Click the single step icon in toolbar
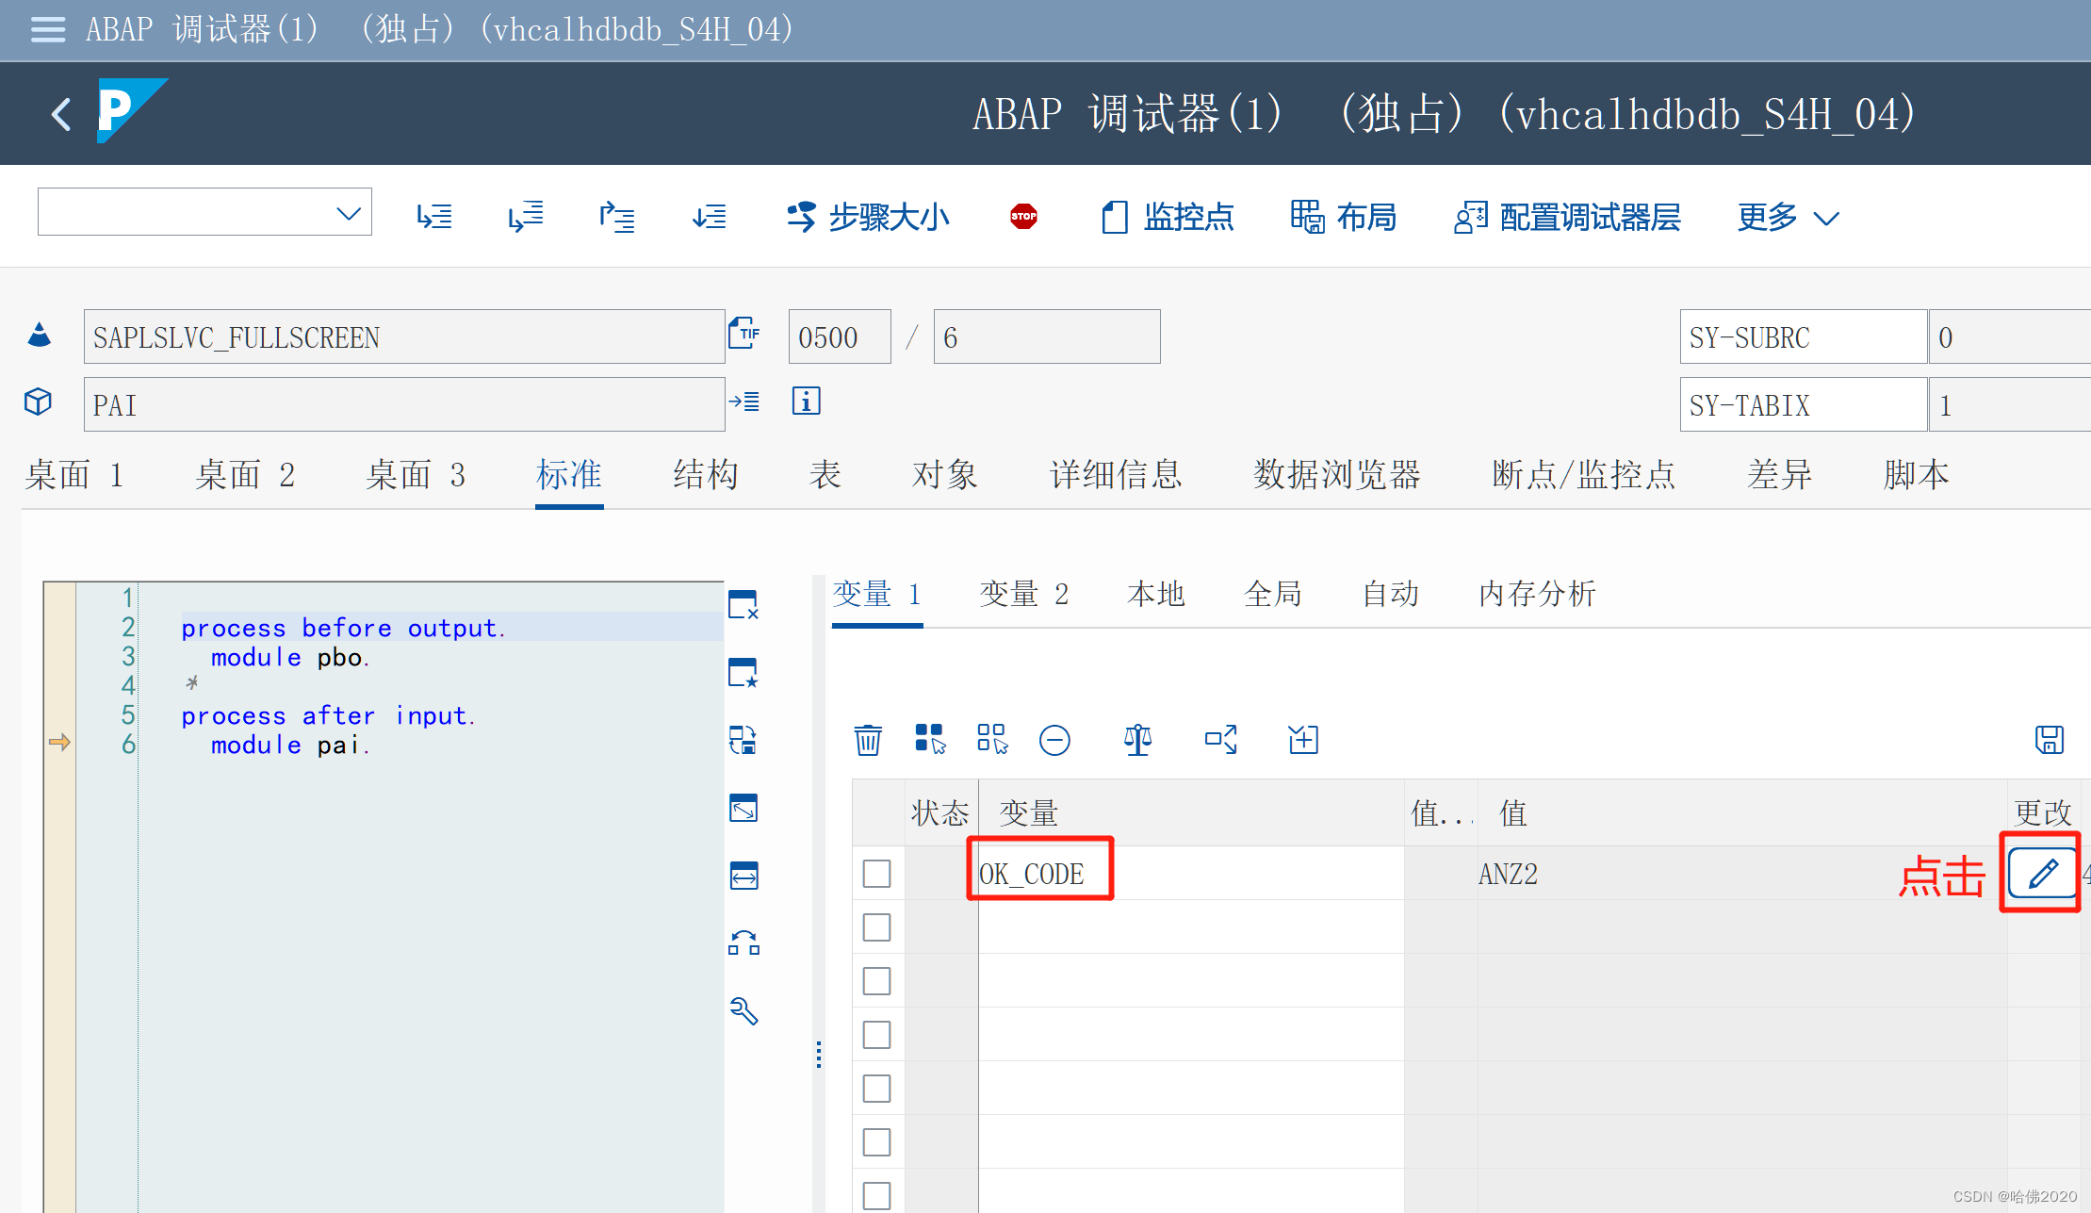 click(x=434, y=217)
